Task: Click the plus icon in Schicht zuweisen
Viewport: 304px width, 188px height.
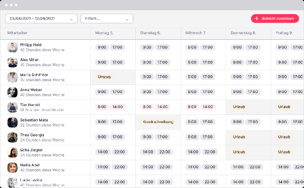Action: coord(257,19)
